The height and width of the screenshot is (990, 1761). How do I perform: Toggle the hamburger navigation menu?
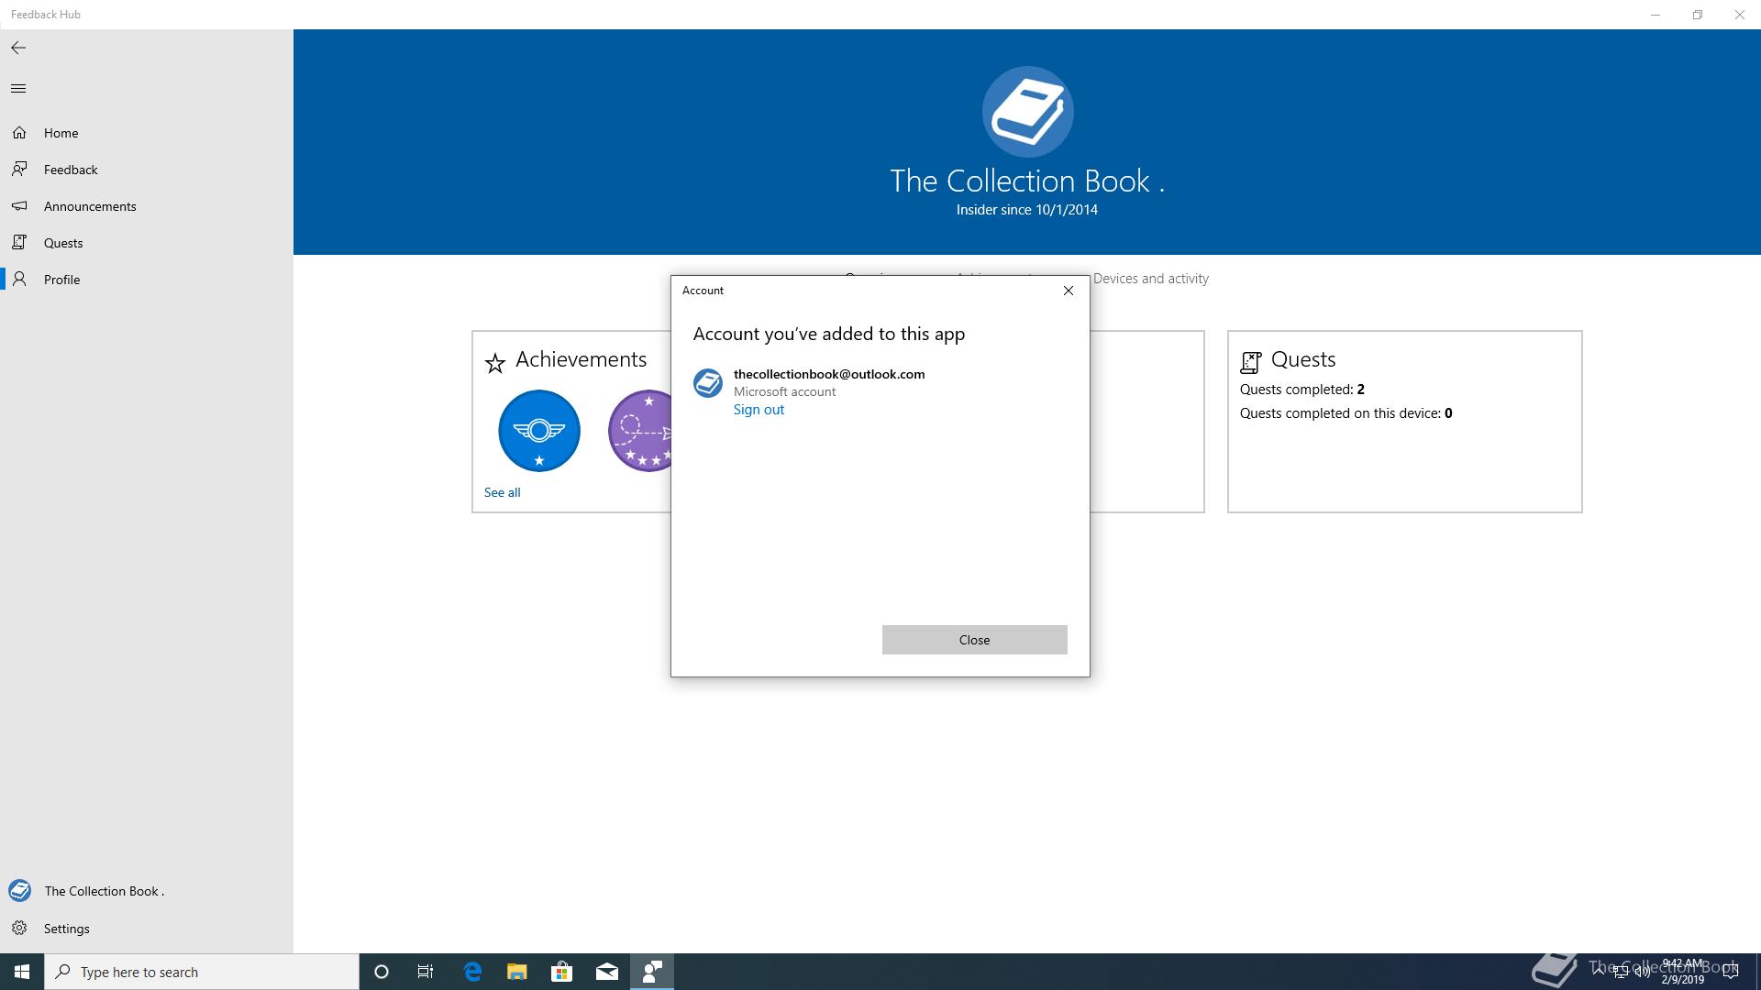click(x=18, y=89)
